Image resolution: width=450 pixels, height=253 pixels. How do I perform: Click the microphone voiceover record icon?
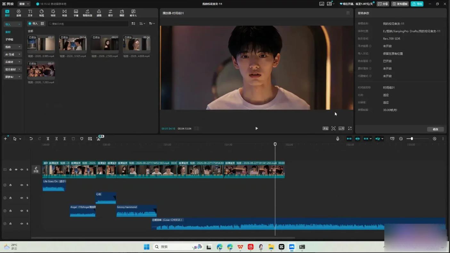[338, 139]
